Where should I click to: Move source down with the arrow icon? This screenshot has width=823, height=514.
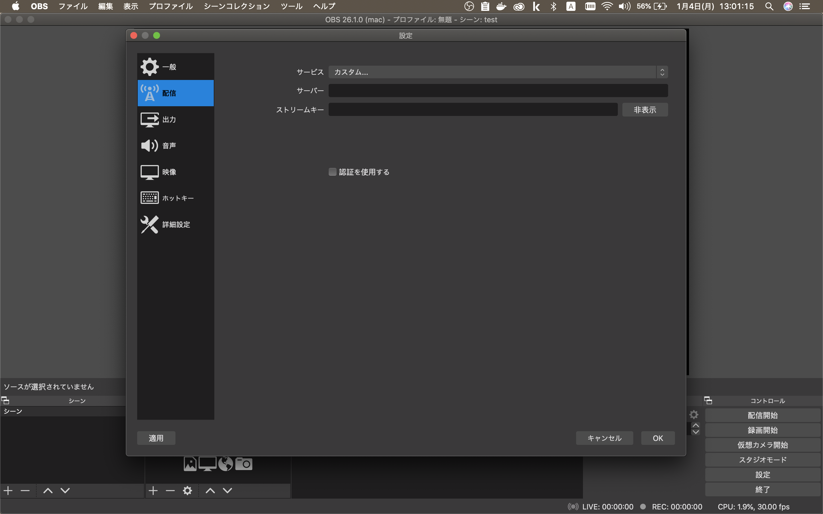pyautogui.click(x=227, y=491)
